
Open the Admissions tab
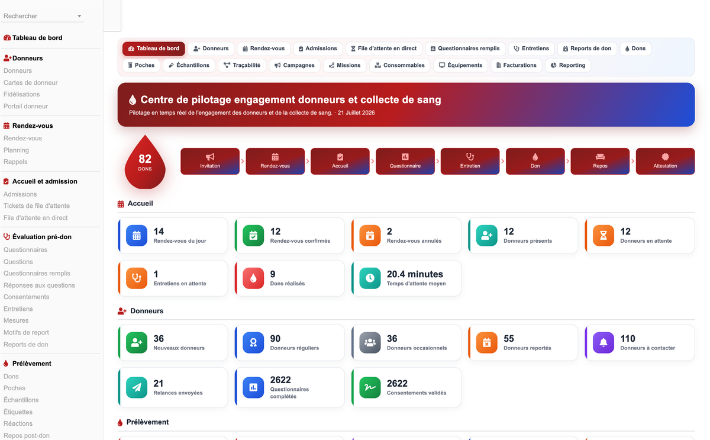click(x=318, y=49)
